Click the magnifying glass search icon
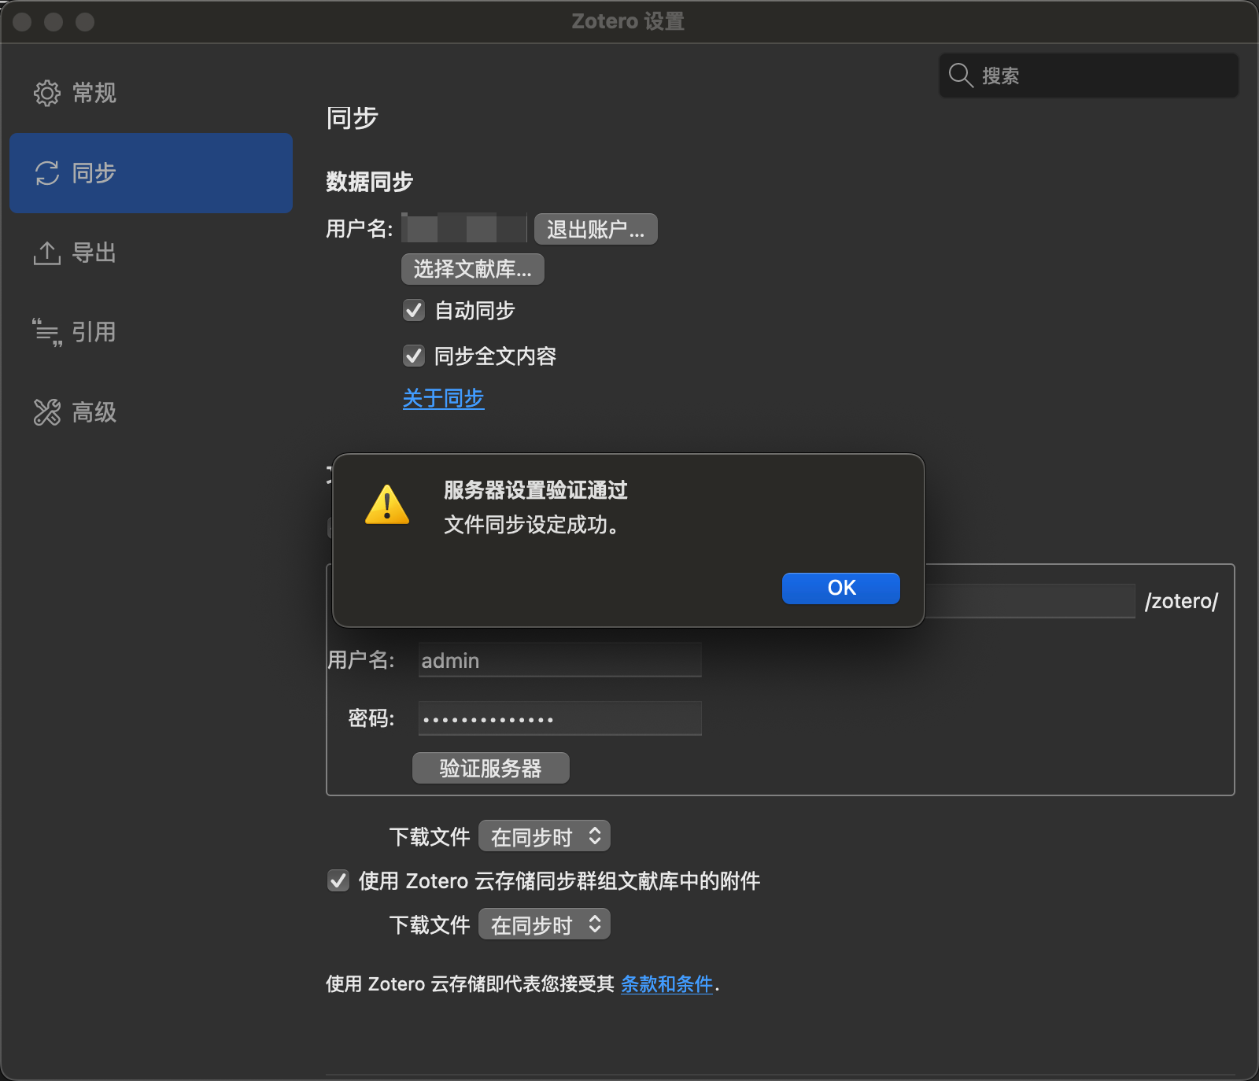Screen dimensions: 1259x1081 pos(960,76)
